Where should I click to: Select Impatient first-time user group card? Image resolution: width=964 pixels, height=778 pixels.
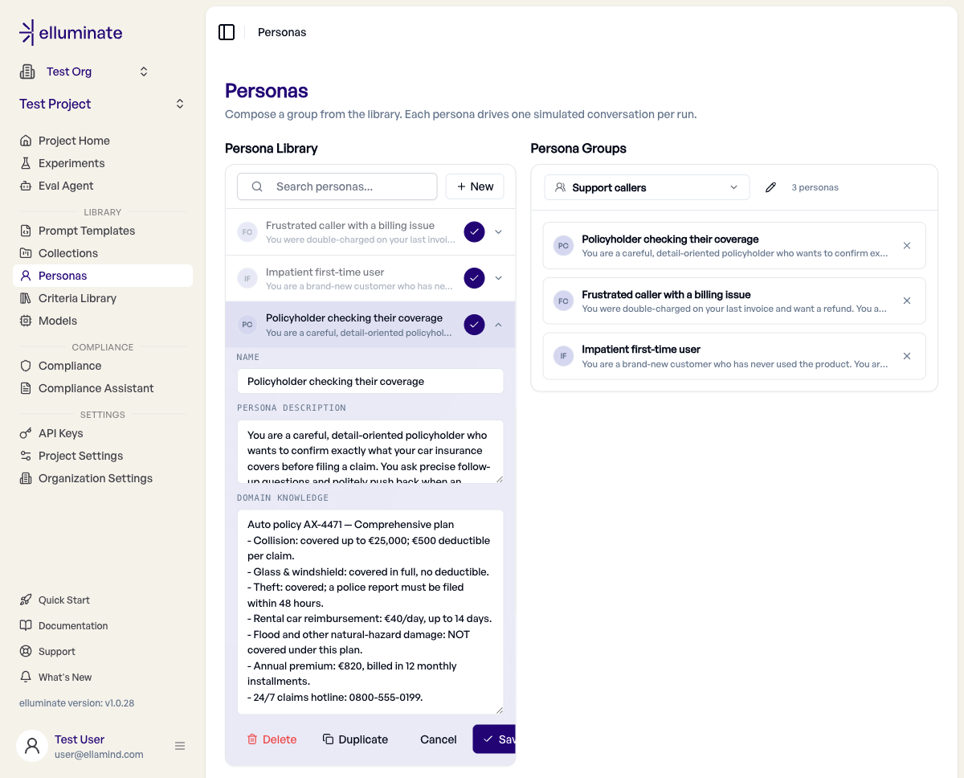(x=734, y=356)
